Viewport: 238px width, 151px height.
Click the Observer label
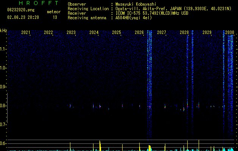point(77,4)
